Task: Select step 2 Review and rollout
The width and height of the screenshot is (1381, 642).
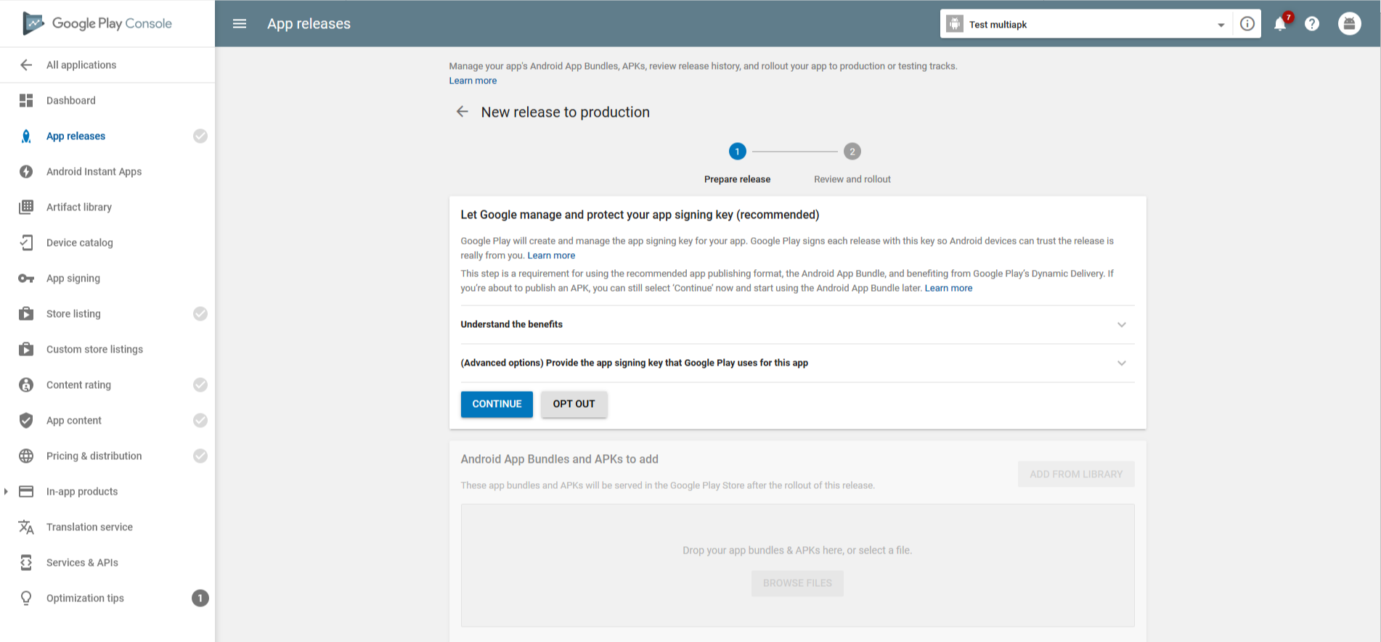Action: pos(852,152)
